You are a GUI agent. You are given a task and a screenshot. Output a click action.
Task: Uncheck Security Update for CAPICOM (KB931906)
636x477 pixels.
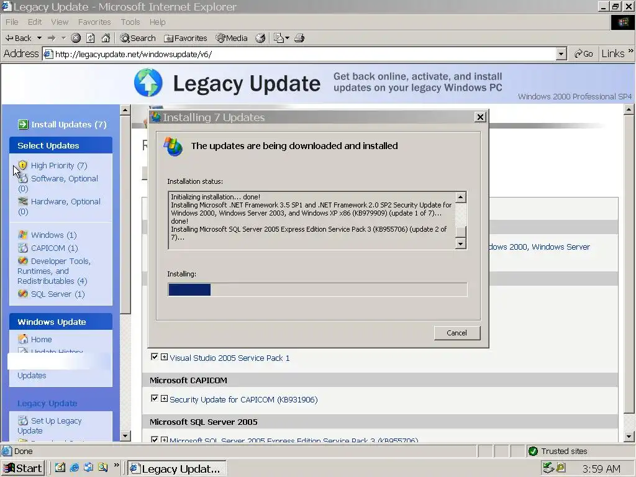pyautogui.click(x=155, y=398)
